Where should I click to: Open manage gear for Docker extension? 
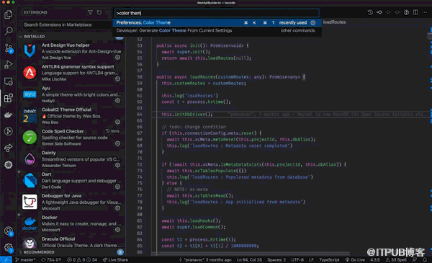(117, 229)
